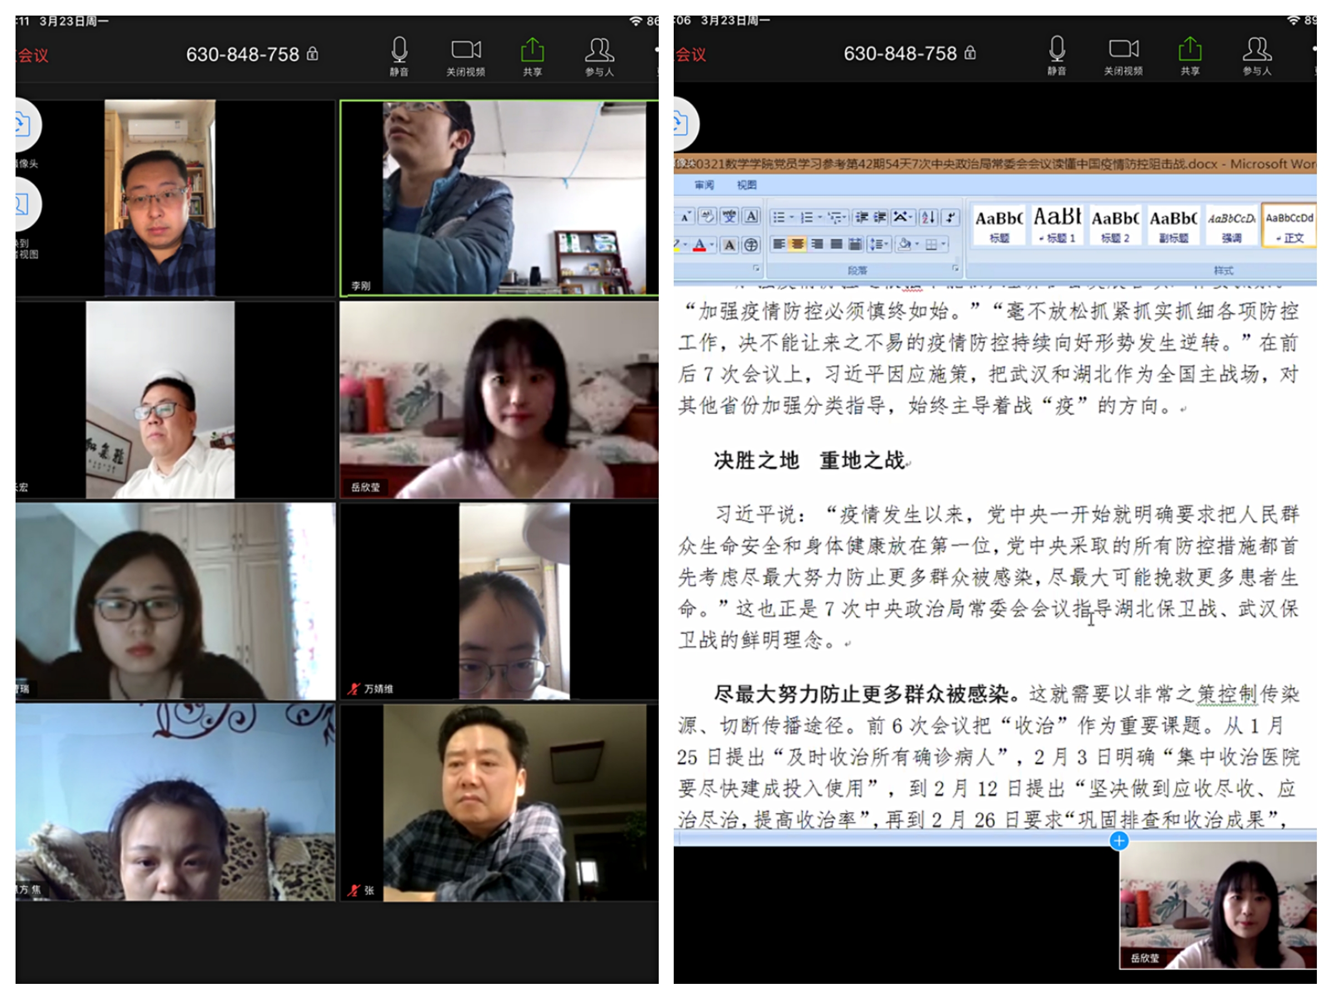
Task: Open participants list in the right meeting window
Action: pyautogui.click(x=1256, y=49)
